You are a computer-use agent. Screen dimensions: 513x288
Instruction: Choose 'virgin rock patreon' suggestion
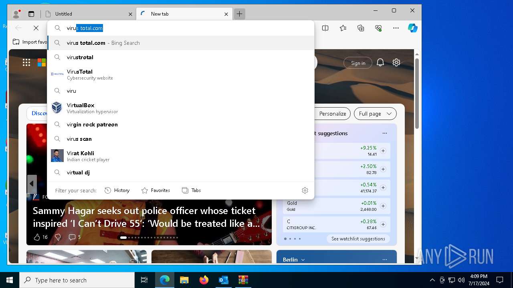pos(181,124)
